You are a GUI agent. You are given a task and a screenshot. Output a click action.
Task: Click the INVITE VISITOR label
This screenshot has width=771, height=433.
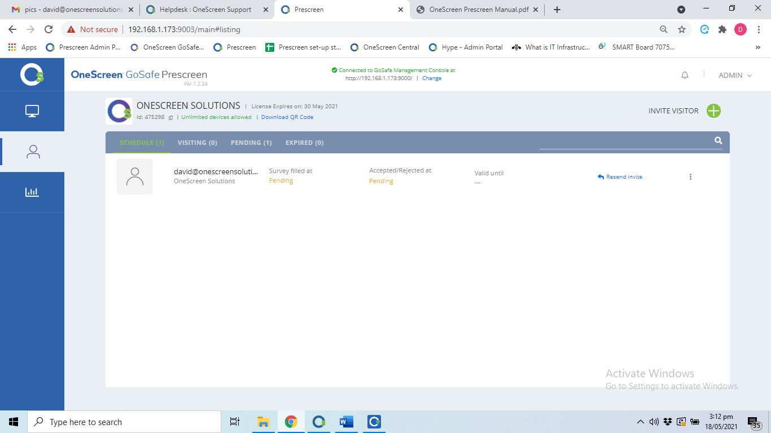pos(673,111)
